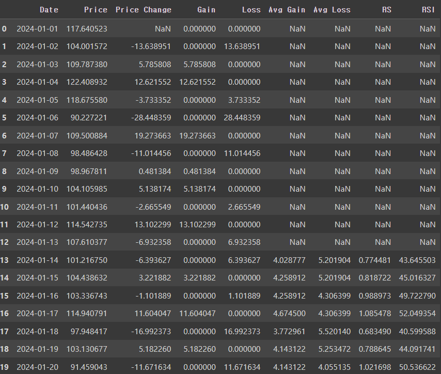Image resolution: width=441 pixels, height=374 pixels.
Task: Select date cell 2024-01-12
Action: (37, 225)
